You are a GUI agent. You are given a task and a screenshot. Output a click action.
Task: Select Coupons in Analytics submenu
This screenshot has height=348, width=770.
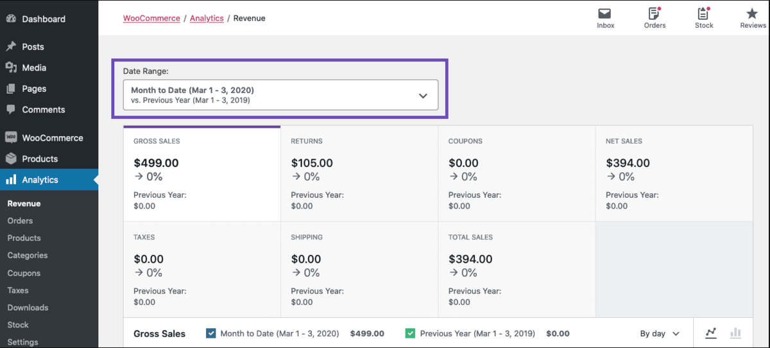(24, 273)
